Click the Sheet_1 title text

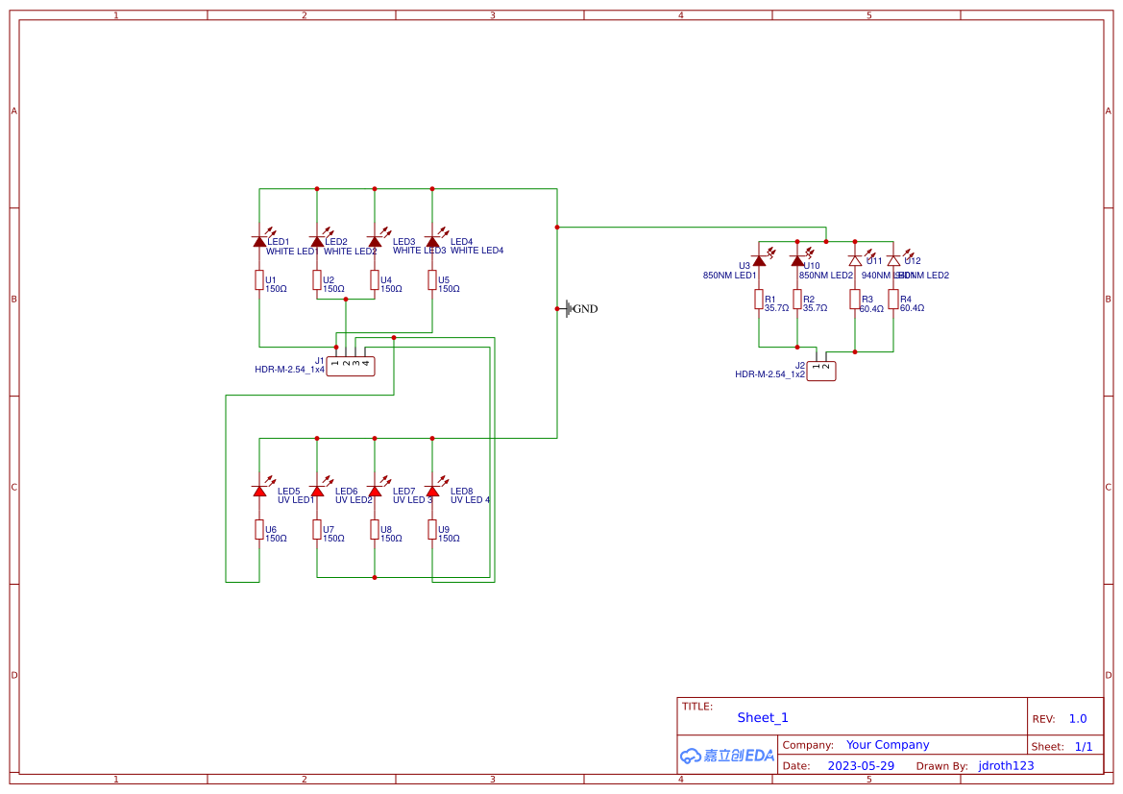tap(762, 717)
